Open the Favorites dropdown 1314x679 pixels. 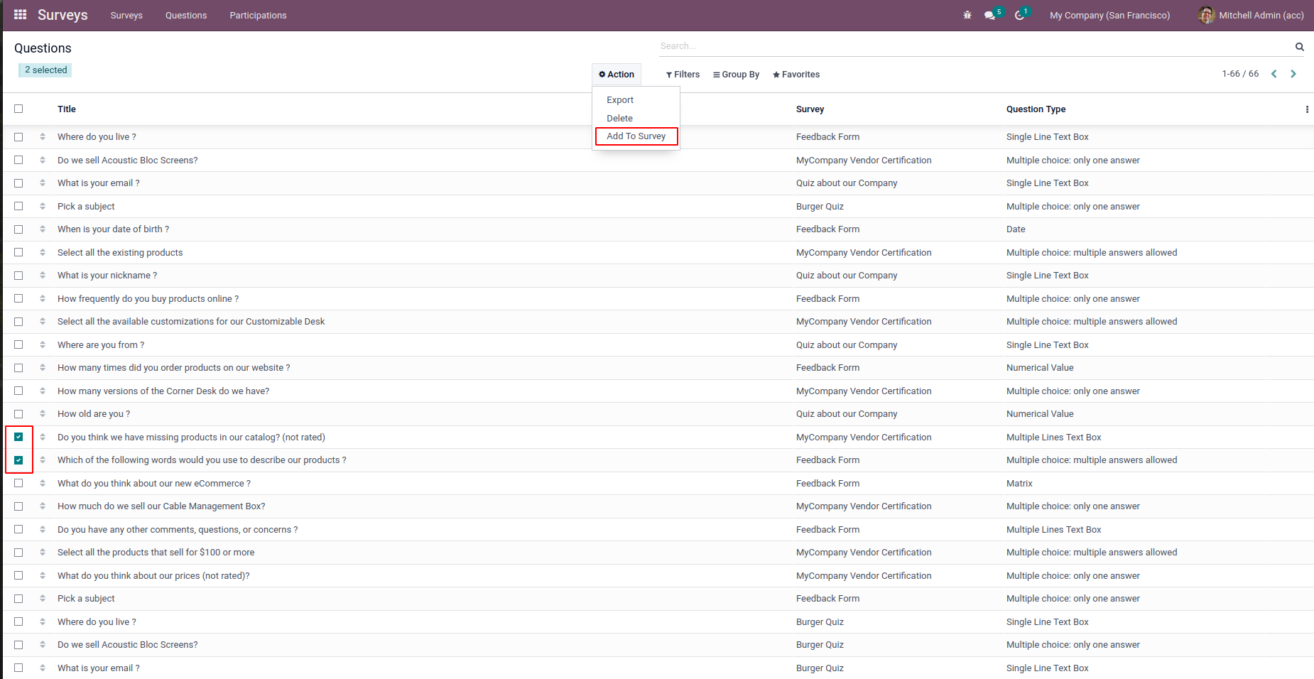pos(796,75)
